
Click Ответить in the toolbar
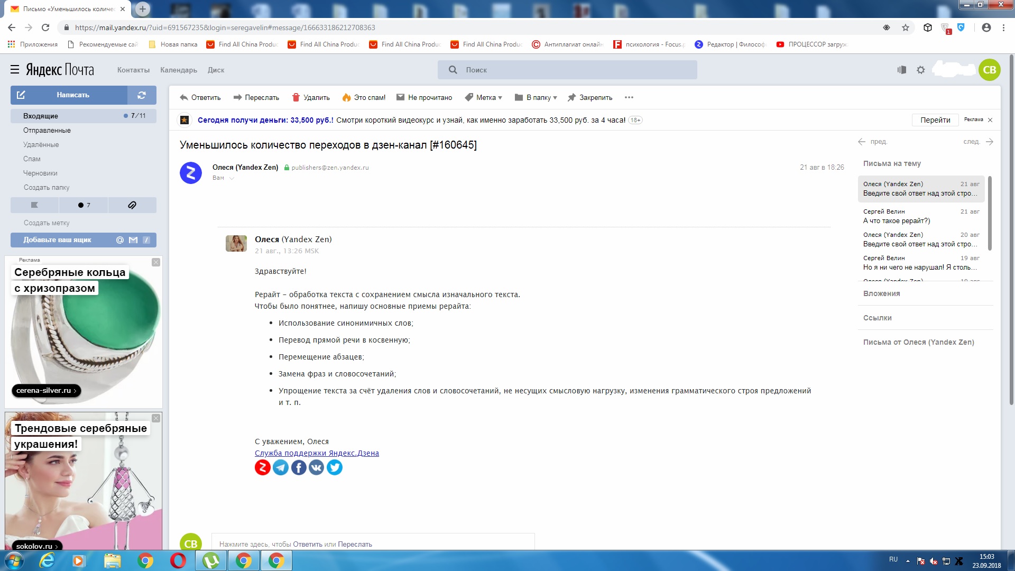click(200, 97)
